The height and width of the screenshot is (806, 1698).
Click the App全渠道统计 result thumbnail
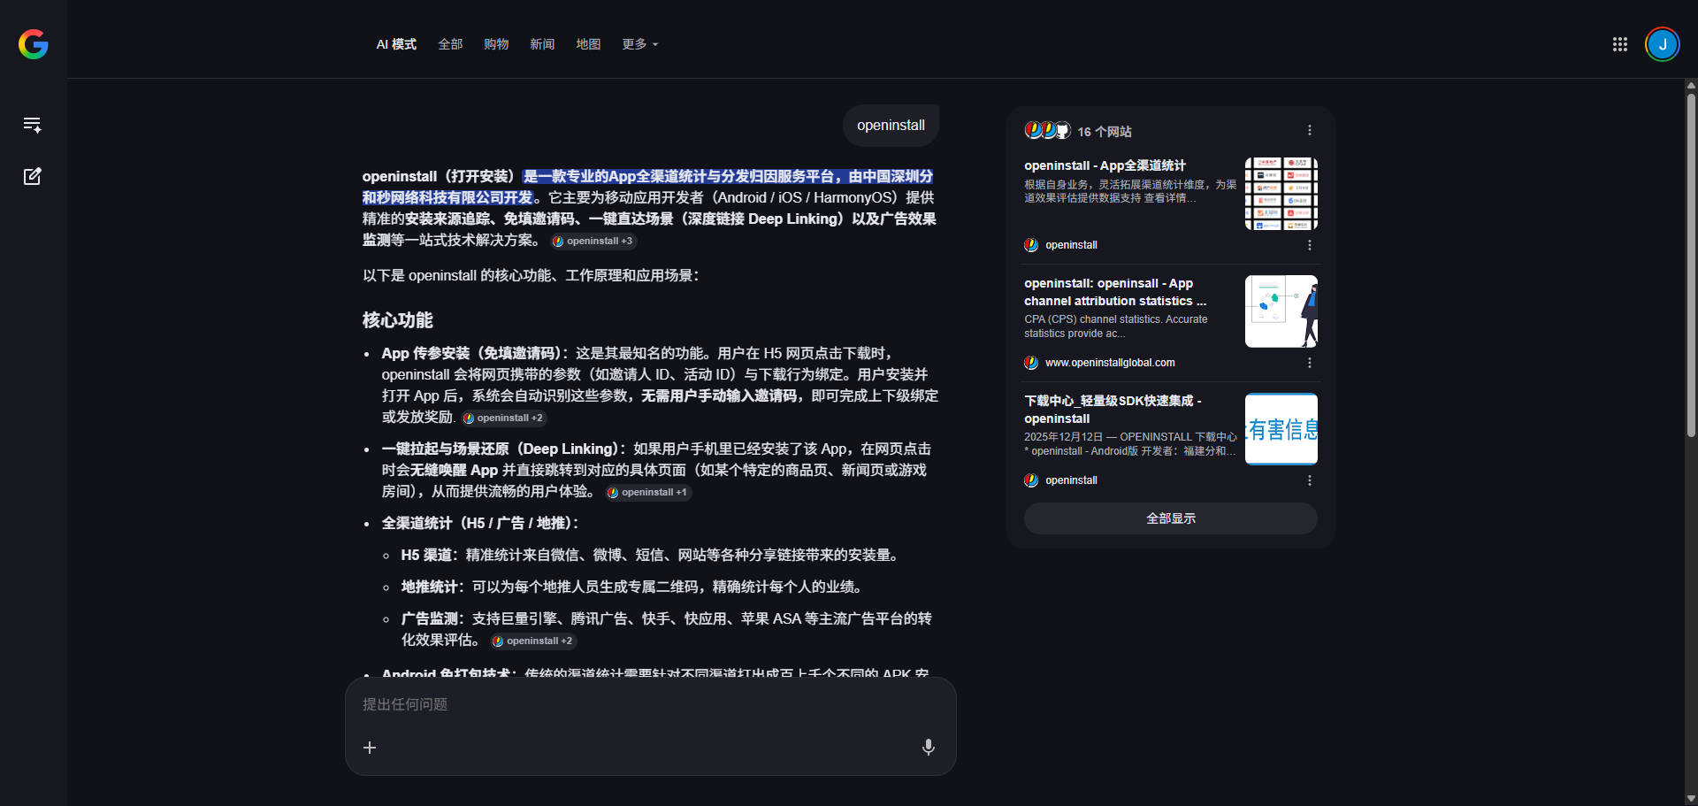pos(1281,194)
